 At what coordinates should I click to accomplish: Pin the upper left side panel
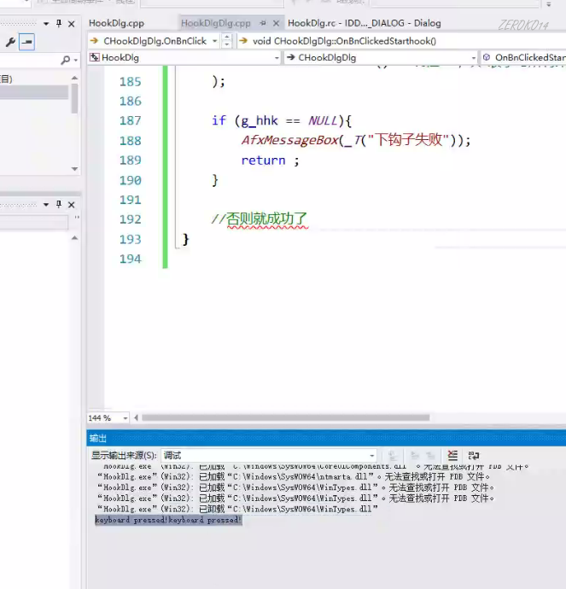[59, 23]
